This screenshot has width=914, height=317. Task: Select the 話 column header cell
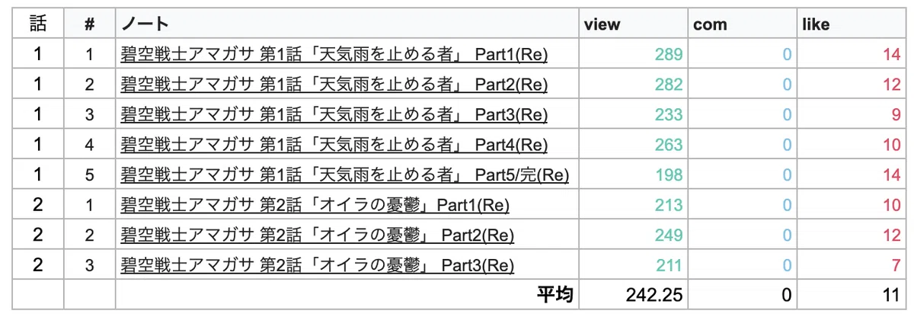[x=38, y=24]
